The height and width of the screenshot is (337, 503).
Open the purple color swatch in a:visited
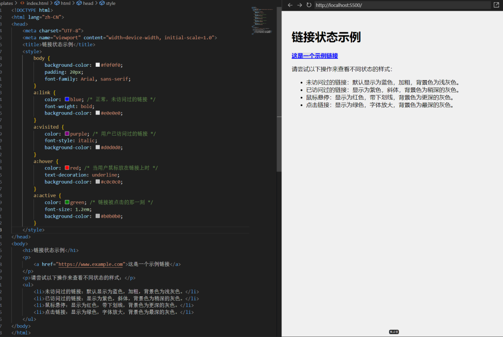[x=67, y=134]
